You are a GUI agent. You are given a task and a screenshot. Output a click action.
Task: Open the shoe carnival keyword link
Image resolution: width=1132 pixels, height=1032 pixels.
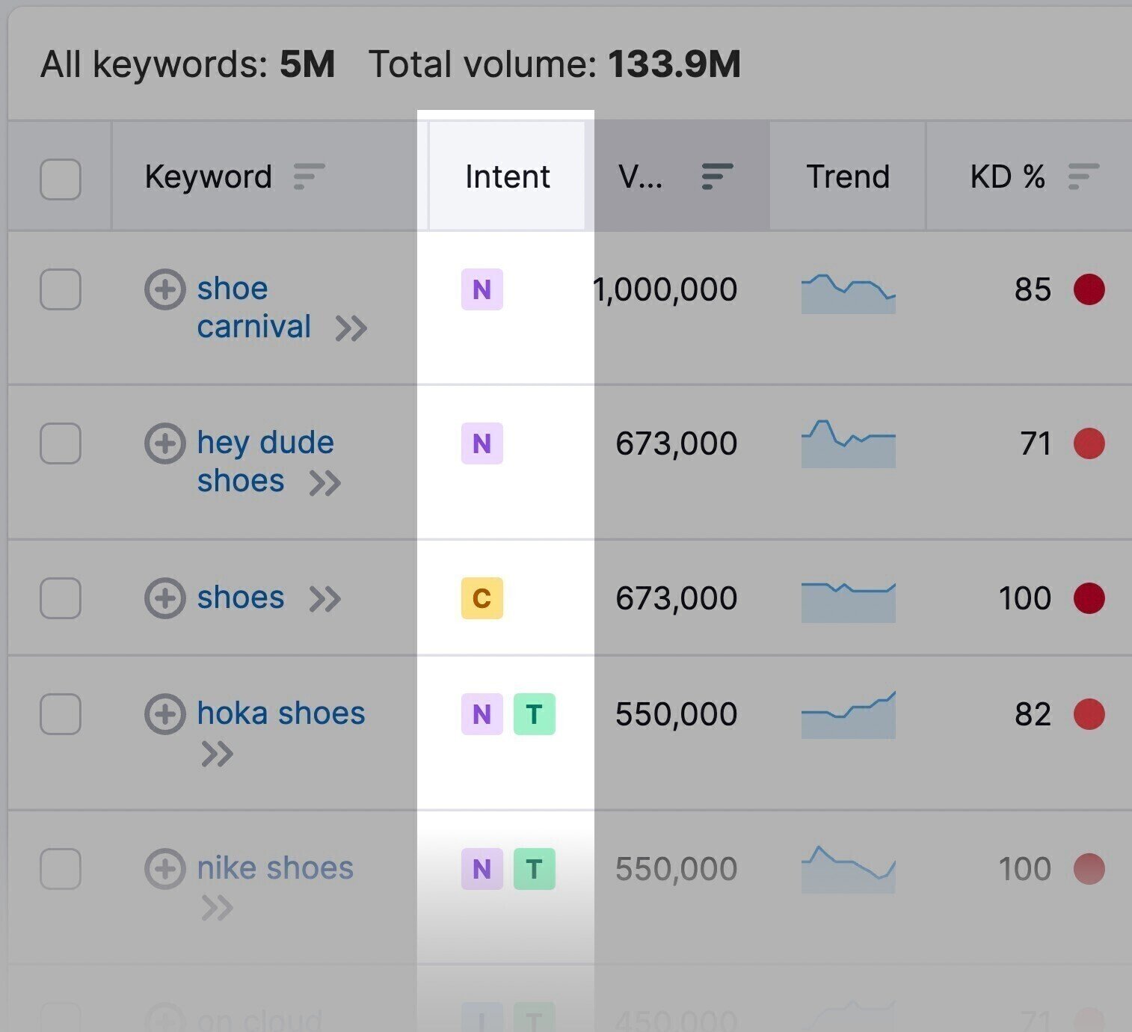point(254,307)
